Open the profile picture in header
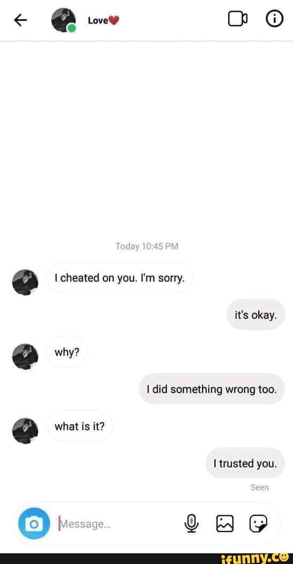This screenshot has height=564, width=293. [x=64, y=20]
